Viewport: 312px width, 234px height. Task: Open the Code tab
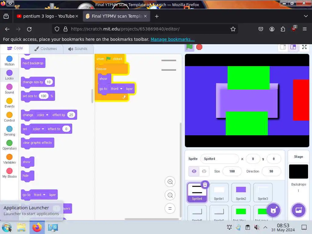coord(15,48)
